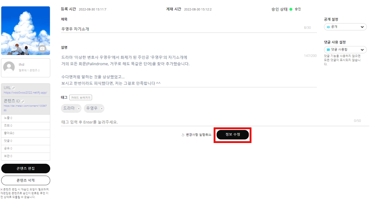This screenshot has height=201, width=373.
Task: Click the link icon next to 콘텐츠 ID
Action: click(23, 101)
